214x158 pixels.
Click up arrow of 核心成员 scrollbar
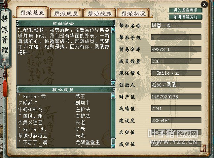pyautogui.click(x=113, y=95)
